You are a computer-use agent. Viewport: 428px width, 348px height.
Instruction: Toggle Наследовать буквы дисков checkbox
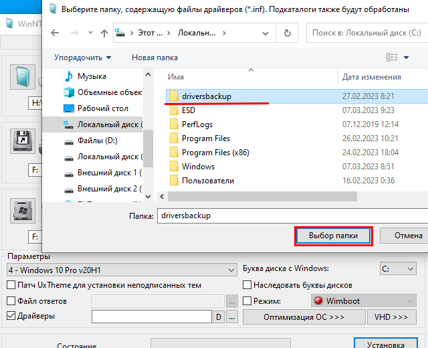[x=247, y=285]
